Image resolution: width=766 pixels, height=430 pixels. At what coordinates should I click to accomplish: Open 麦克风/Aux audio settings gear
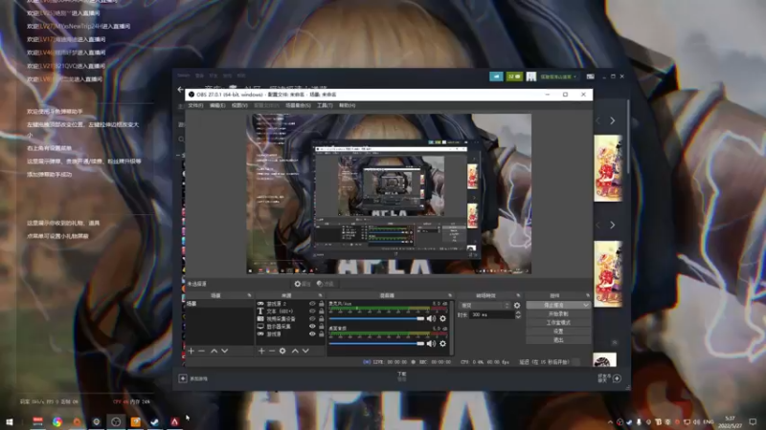click(x=442, y=319)
